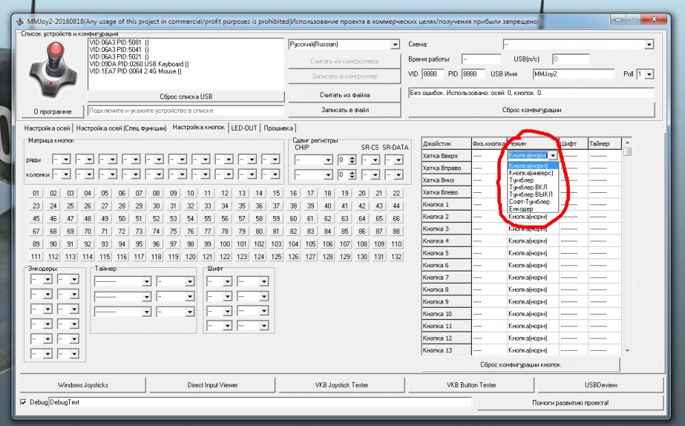Click Записать в файл button
685x426 pixels.
pyautogui.click(x=345, y=109)
